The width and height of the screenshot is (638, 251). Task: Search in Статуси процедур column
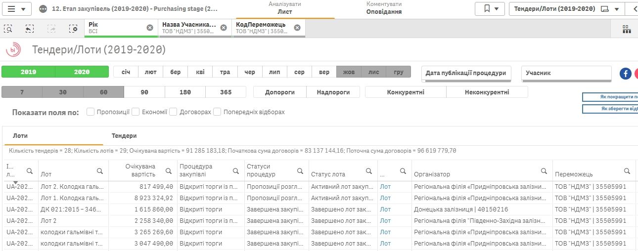tap(300, 171)
